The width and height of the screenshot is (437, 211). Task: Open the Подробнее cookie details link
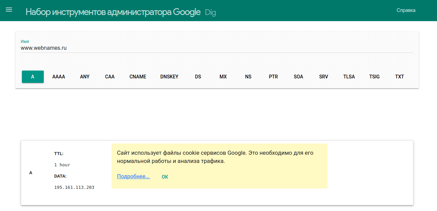point(133,177)
